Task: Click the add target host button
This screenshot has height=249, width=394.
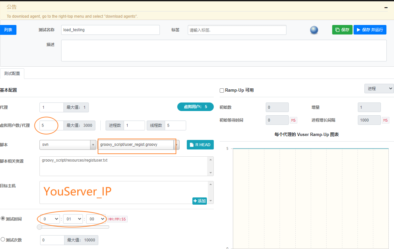Action: [x=199, y=201]
